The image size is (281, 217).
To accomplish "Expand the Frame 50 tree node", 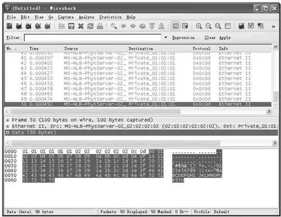I will [x=8, y=120].
